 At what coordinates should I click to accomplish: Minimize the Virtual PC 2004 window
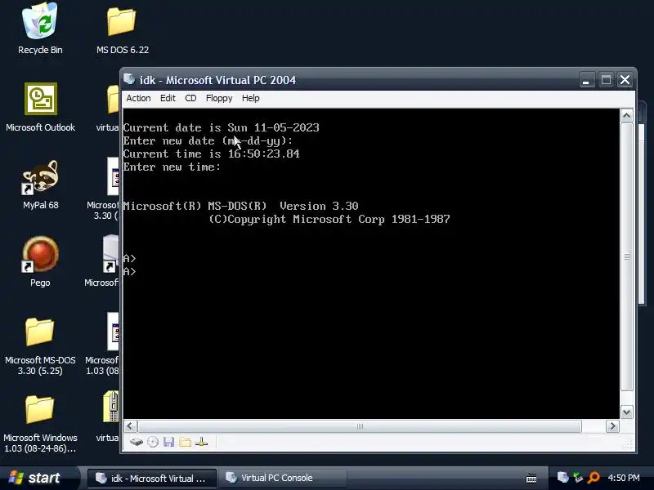pos(586,79)
